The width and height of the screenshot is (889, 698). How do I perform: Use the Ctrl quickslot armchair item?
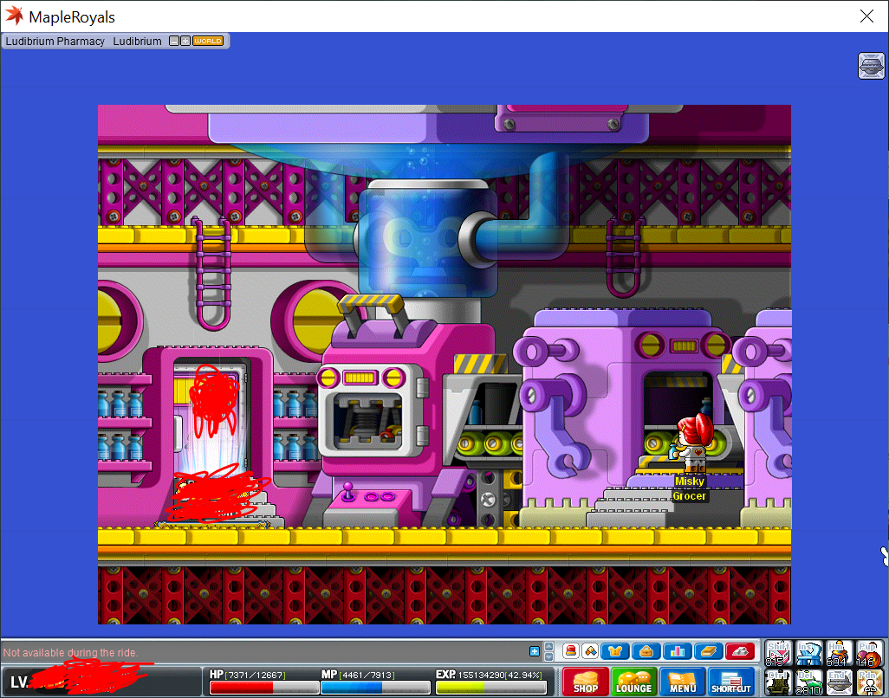779,682
